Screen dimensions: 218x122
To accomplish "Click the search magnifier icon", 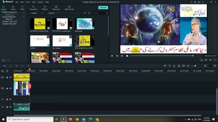I will 107,13.
